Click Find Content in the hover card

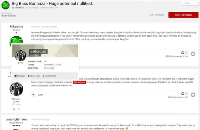[x=49, y=76]
